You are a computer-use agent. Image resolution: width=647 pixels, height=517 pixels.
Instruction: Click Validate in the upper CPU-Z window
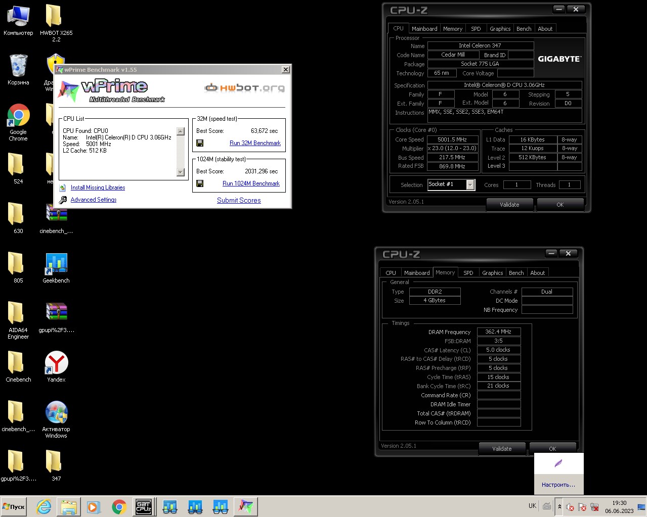(x=509, y=205)
